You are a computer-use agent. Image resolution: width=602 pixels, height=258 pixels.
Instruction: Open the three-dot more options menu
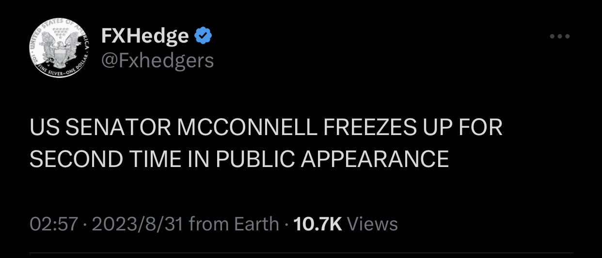tap(560, 36)
